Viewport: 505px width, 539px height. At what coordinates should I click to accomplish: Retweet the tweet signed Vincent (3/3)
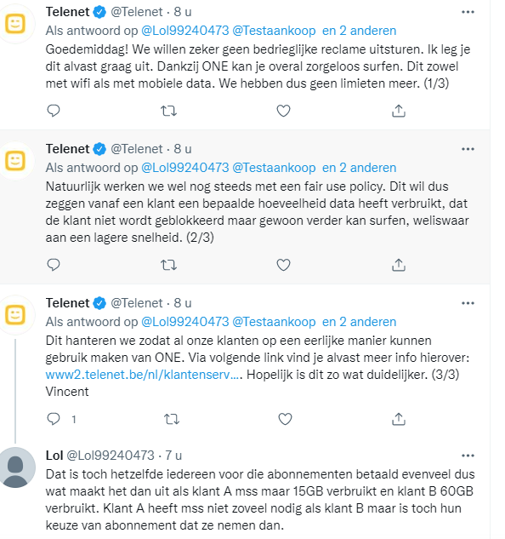pyautogui.click(x=171, y=419)
